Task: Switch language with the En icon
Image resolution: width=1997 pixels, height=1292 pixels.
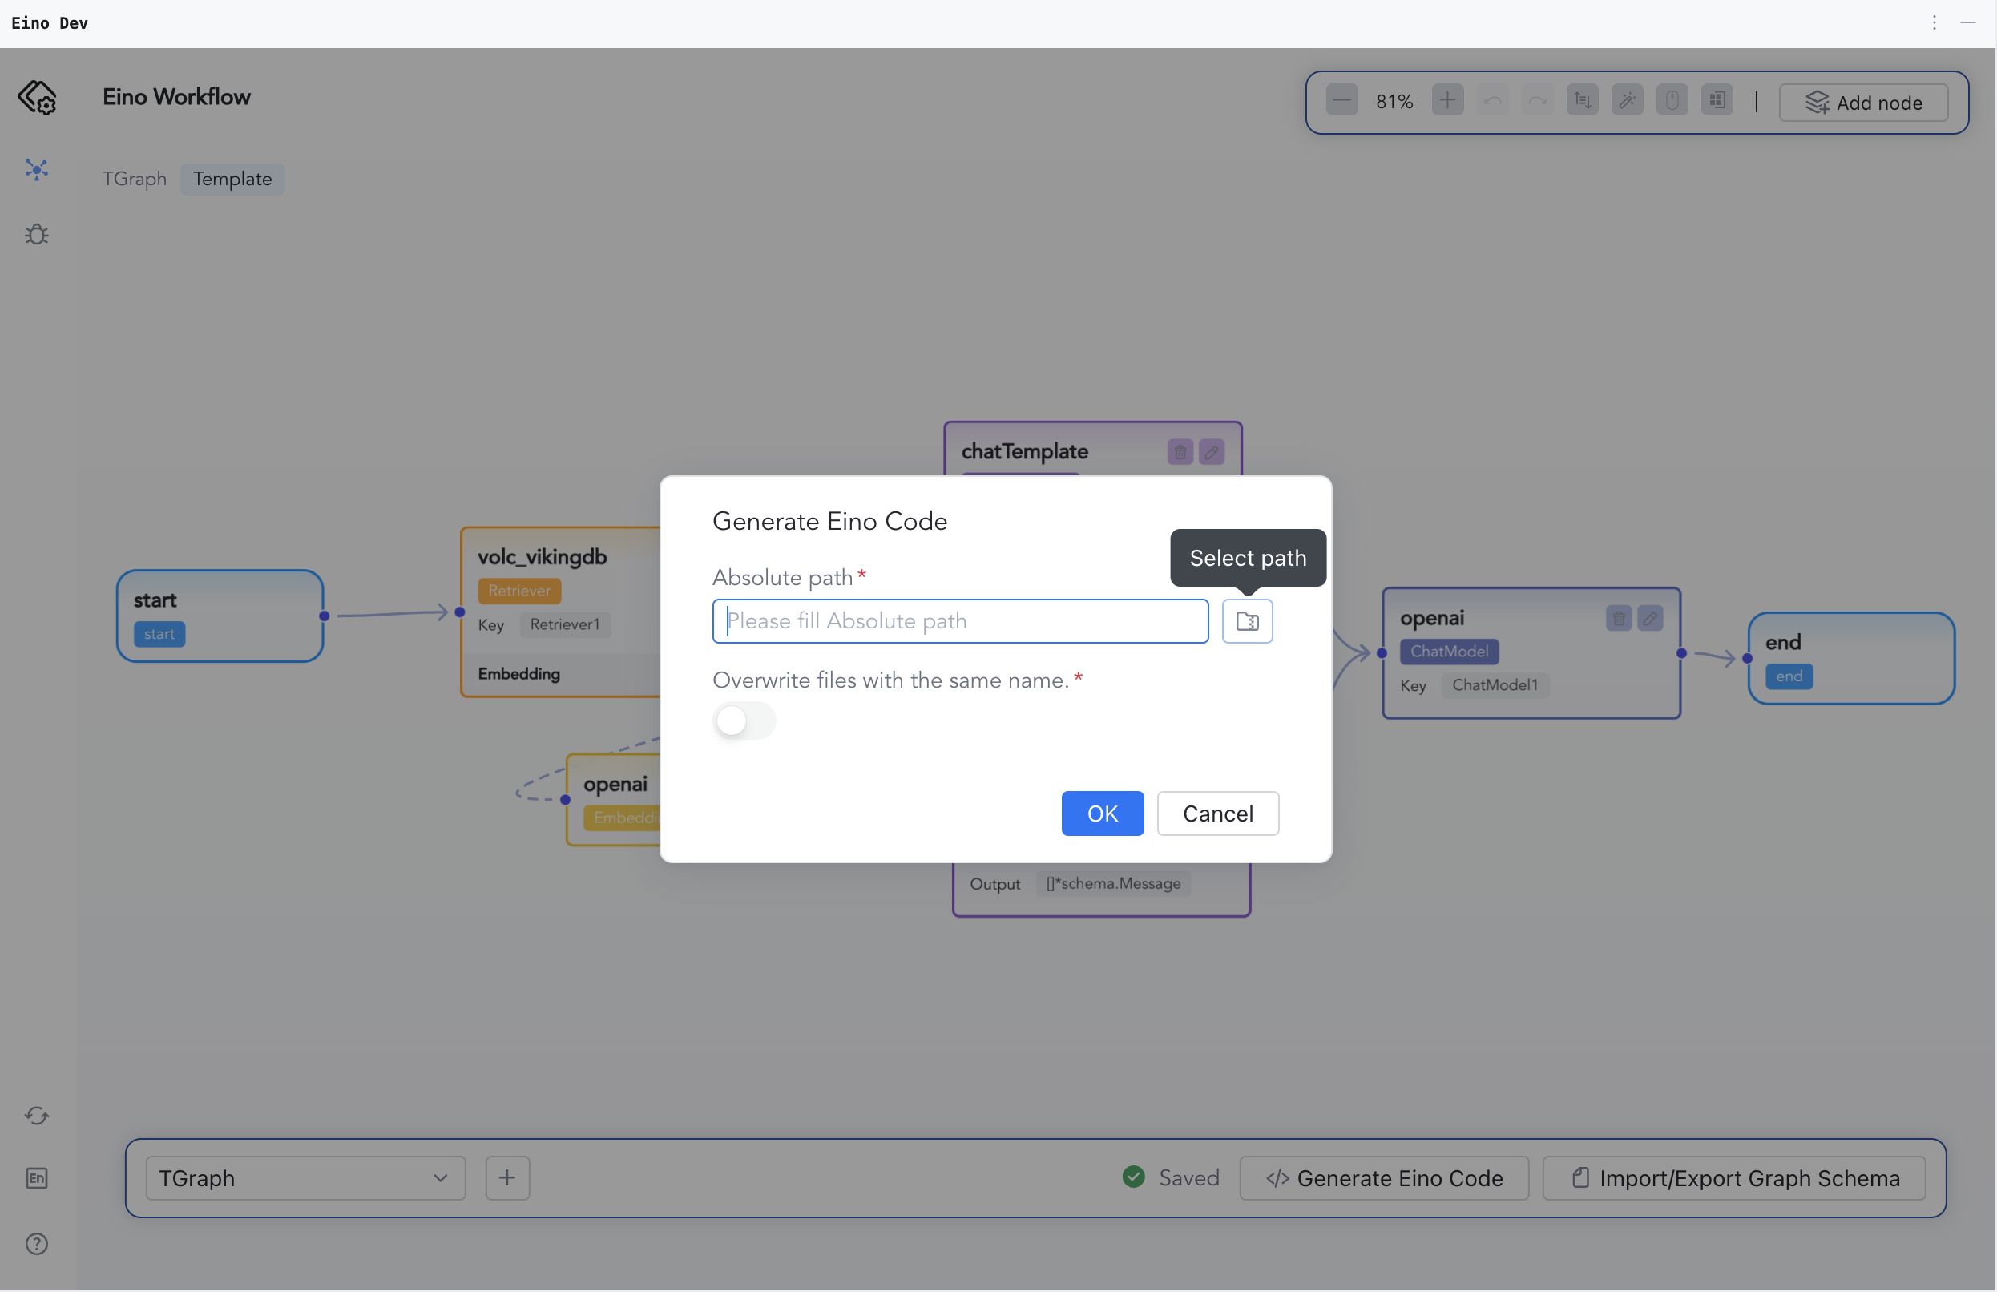Action: 37,1178
